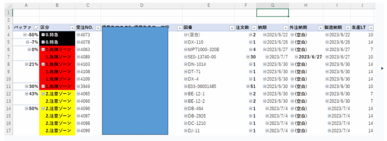
Task: Select column A header
Action: (x=26, y=5)
